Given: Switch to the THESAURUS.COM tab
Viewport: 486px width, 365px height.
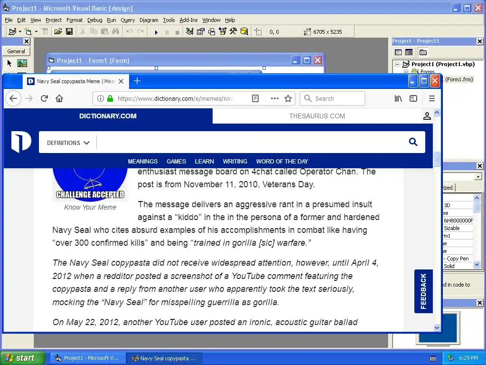Looking at the screenshot, I should (x=317, y=116).
